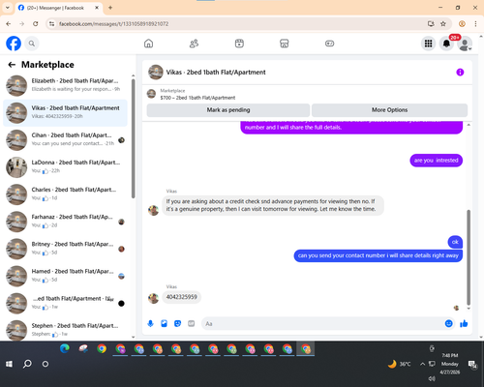
Task: Open Chrome tab search dropdown
Action: (8, 8)
